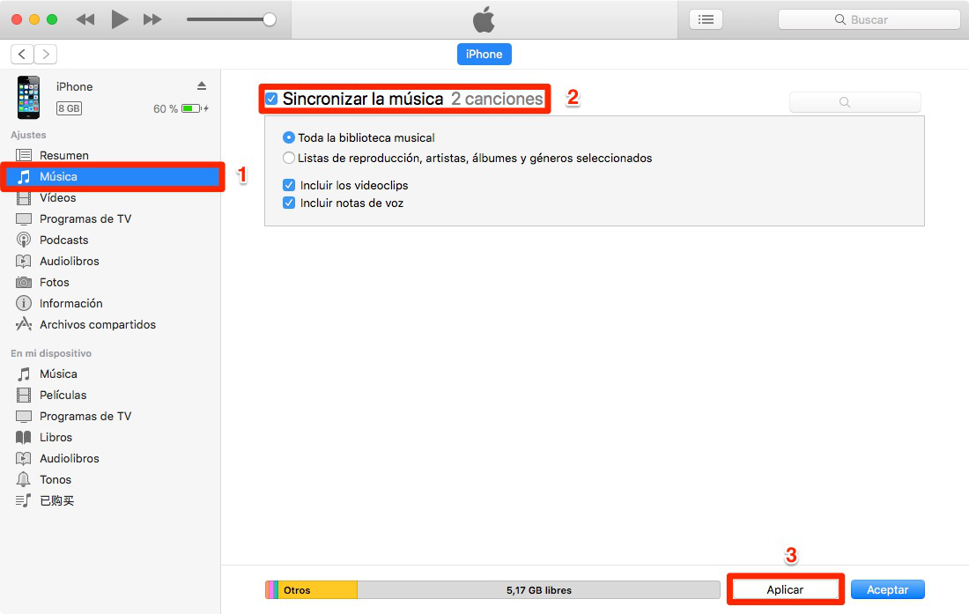Open the list view button in toolbar

tap(706, 19)
